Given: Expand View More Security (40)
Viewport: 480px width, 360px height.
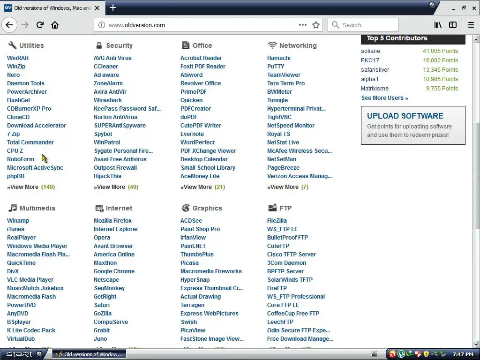Looking at the screenshot, I should point(116,187).
